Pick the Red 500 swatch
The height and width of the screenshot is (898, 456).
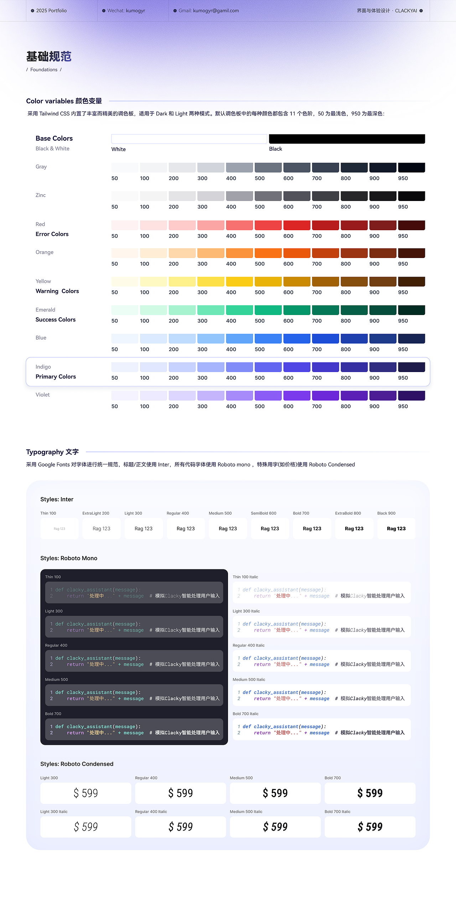point(268,225)
